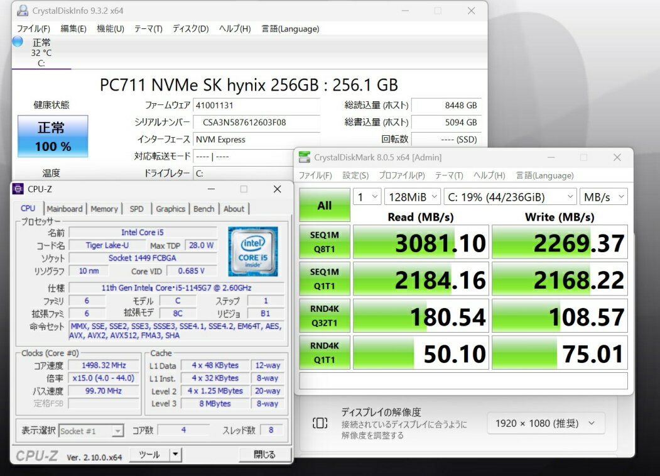Screen dimensions: 660x476
Task: Select the CPU tab in CPU-Z
Action: (x=28, y=209)
